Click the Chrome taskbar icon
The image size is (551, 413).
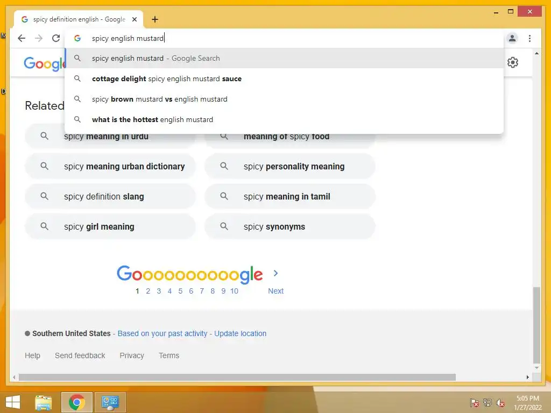pos(76,402)
